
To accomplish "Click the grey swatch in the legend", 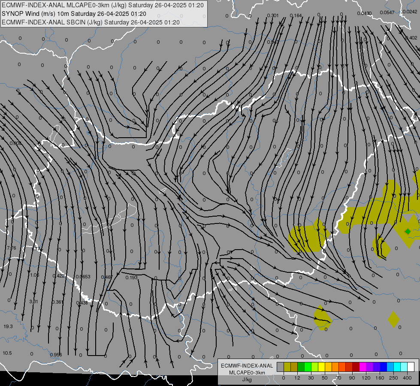I will pos(281,367).
